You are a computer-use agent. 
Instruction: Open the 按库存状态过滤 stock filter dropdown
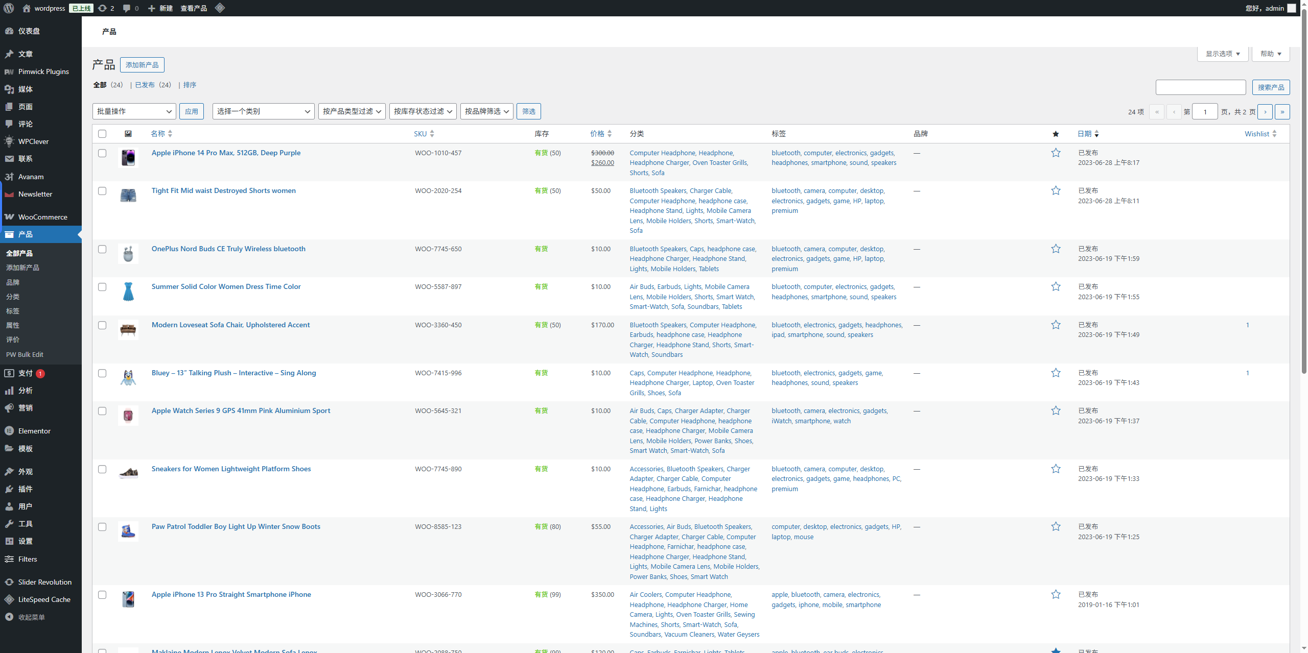423,111
